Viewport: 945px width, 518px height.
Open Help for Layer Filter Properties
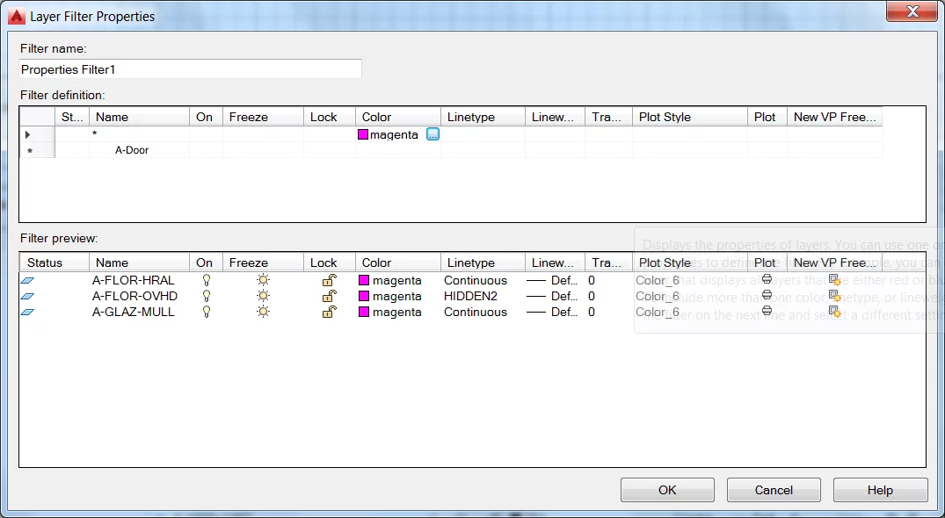point(880,490)
